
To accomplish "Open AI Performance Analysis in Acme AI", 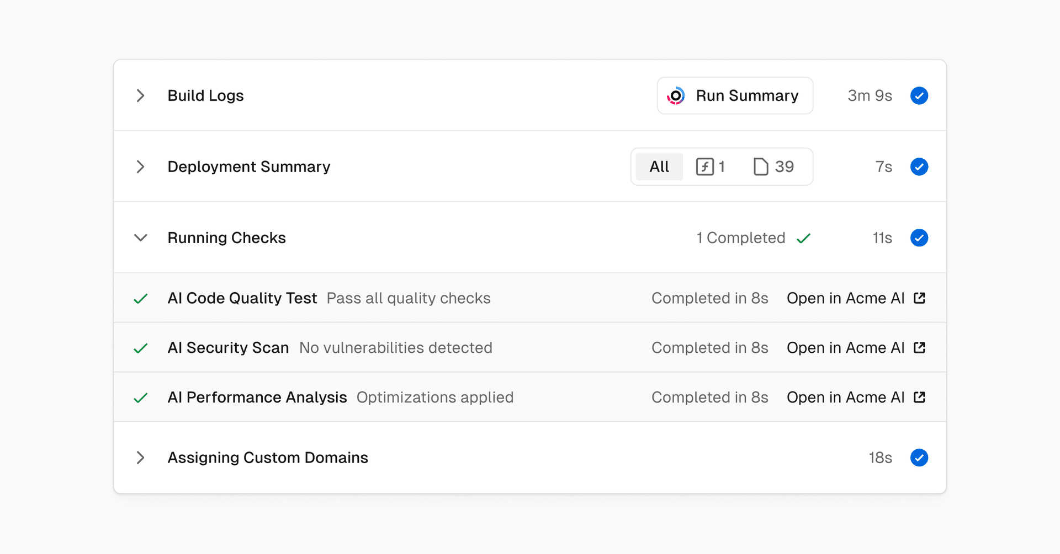I will tap(845, 397).
